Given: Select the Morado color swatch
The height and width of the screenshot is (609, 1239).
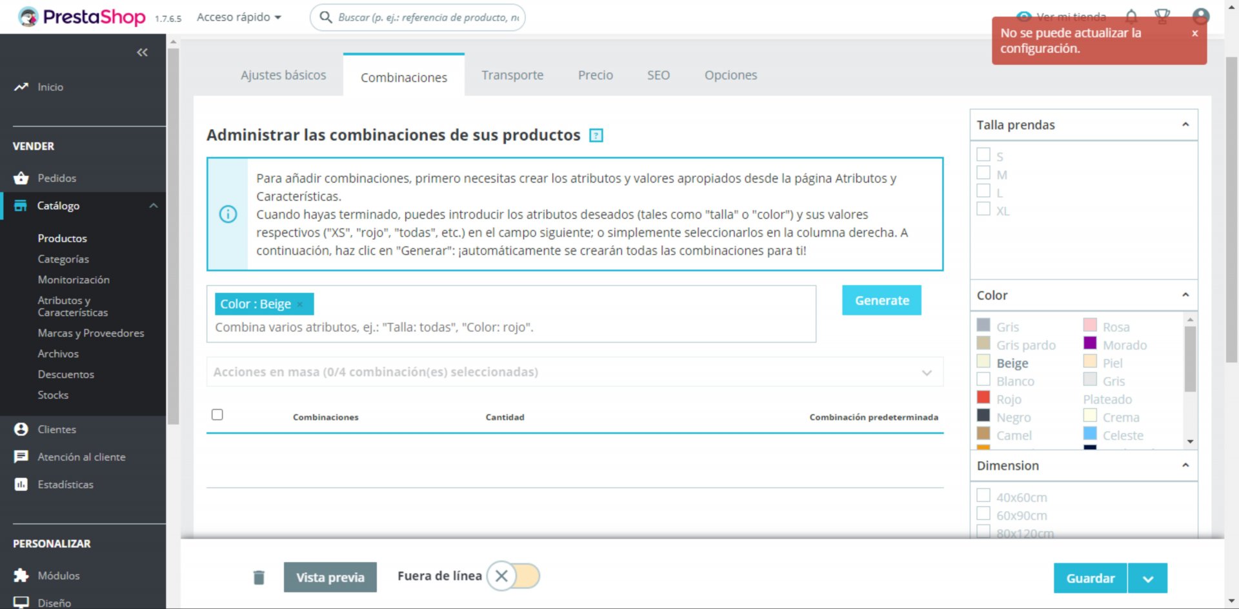Looking at the screenshot, I should 1090,343.
